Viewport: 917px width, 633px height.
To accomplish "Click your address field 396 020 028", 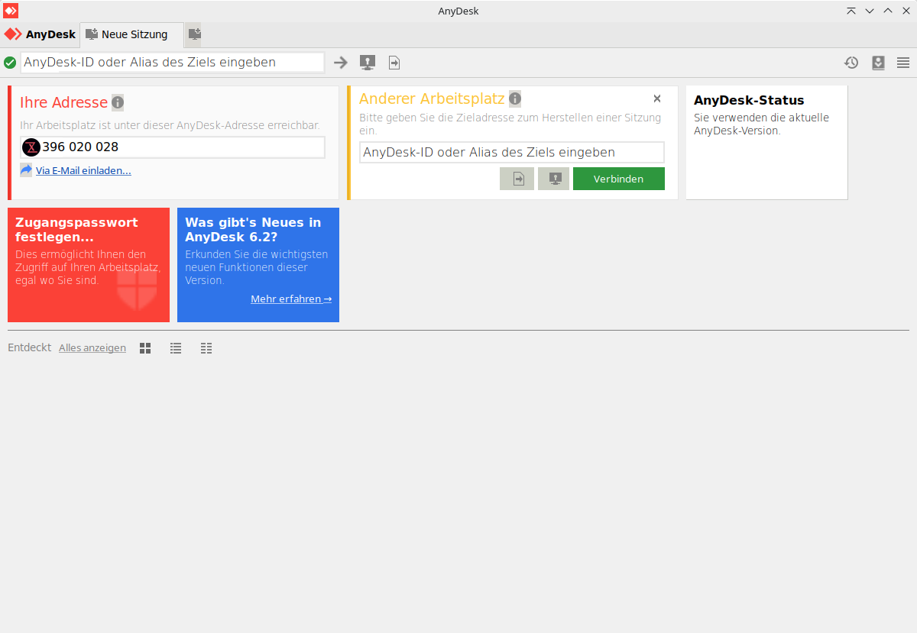I will [x=173, y=147].
